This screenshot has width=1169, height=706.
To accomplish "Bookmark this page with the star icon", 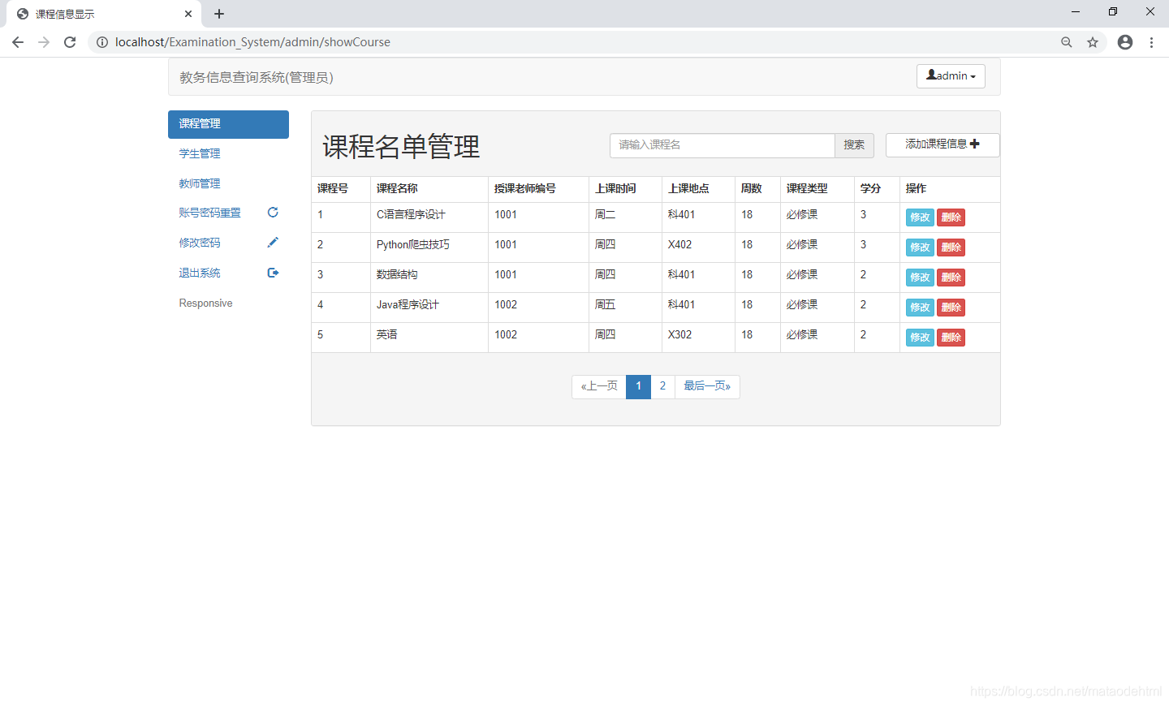I will coord(1093,42).
